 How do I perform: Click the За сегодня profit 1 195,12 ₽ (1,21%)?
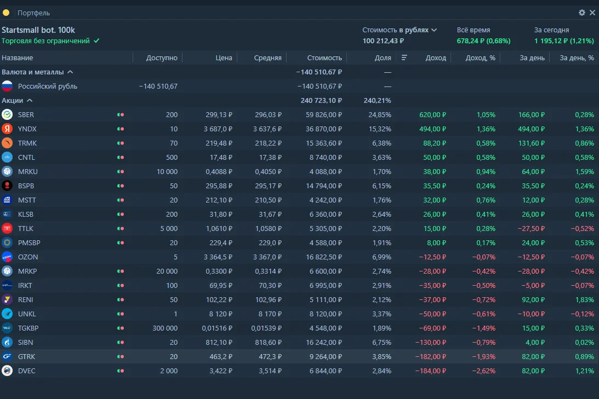click(564, 41)
